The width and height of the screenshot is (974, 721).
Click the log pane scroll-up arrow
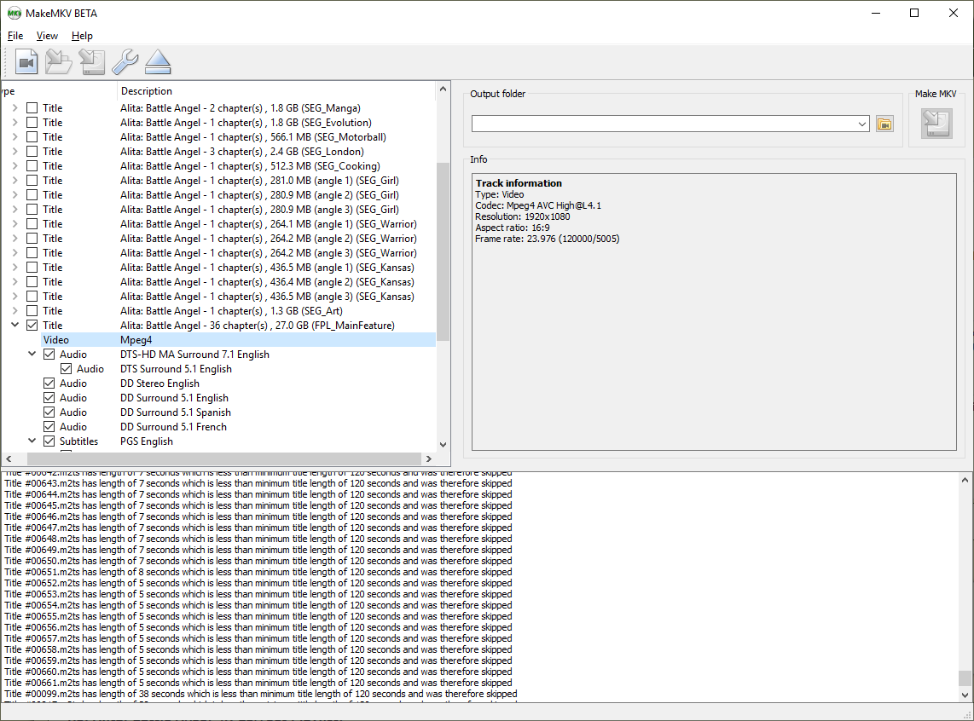[964, 480]
